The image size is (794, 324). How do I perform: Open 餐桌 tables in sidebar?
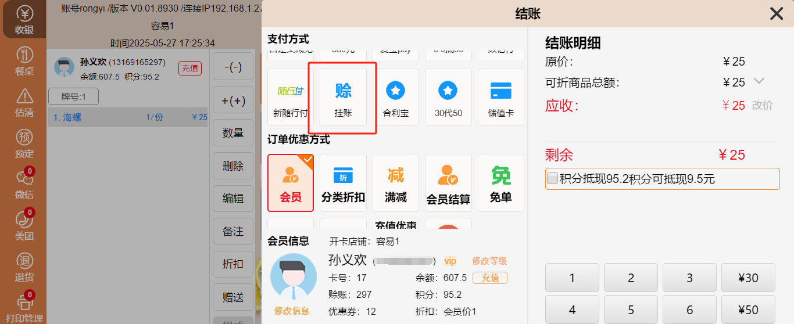(24, 62)
